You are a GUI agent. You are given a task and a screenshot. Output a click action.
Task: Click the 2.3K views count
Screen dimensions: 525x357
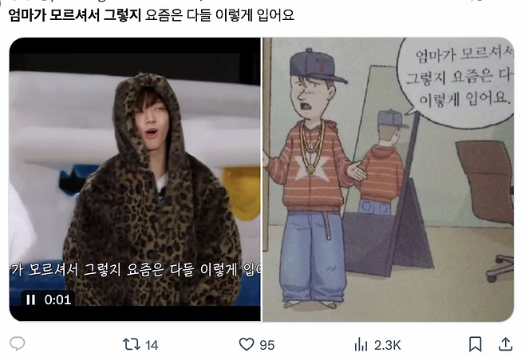(x=388, y=345)
